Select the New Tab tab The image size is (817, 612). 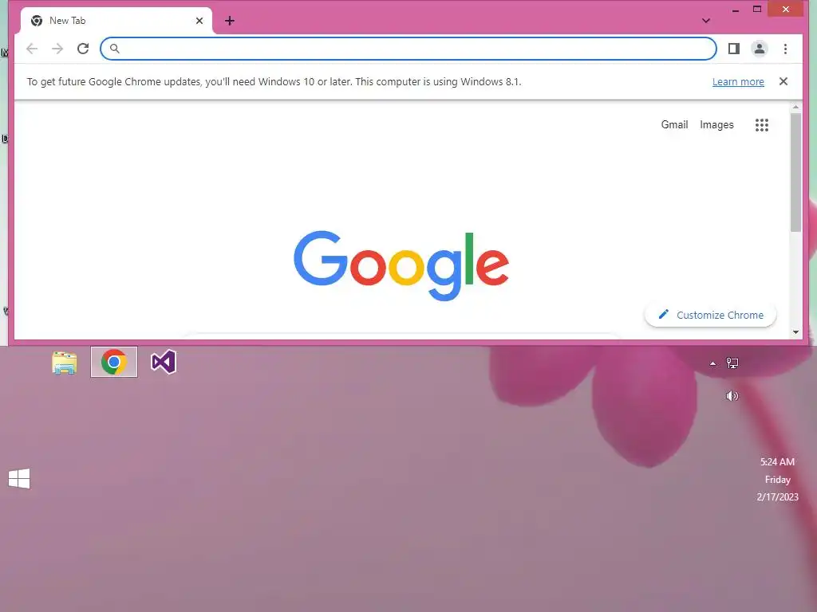pyautogui.click(x=116, y=21)
